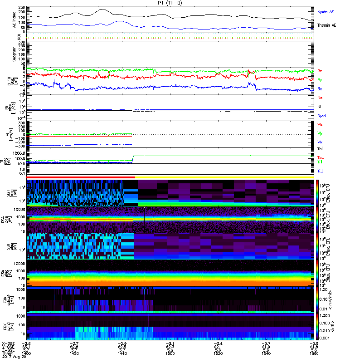Click the B_FIT GSE [nT] axis label

[x=13, y=81]
